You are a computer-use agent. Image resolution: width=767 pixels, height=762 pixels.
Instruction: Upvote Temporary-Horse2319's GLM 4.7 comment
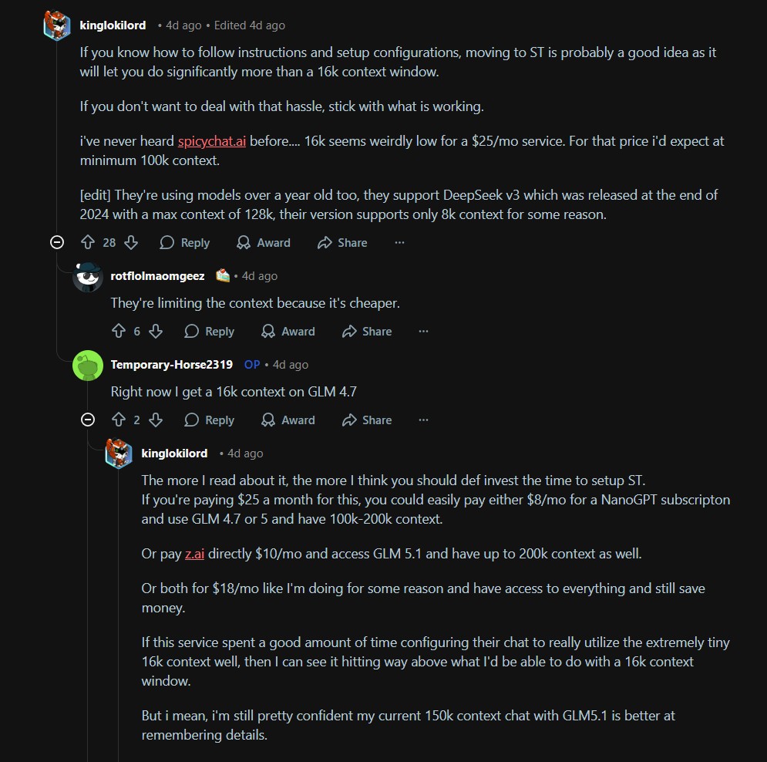(x=119, y=420)
